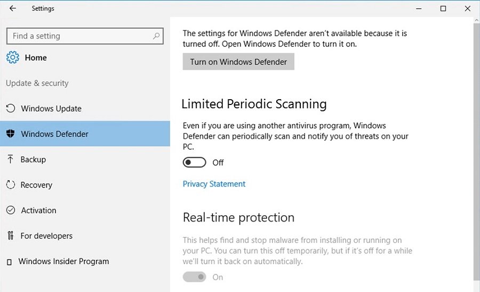The height and width of the screenshot is (292, 480).
Task: Click the Windows Insider Program icon
Action: point(9,262)
